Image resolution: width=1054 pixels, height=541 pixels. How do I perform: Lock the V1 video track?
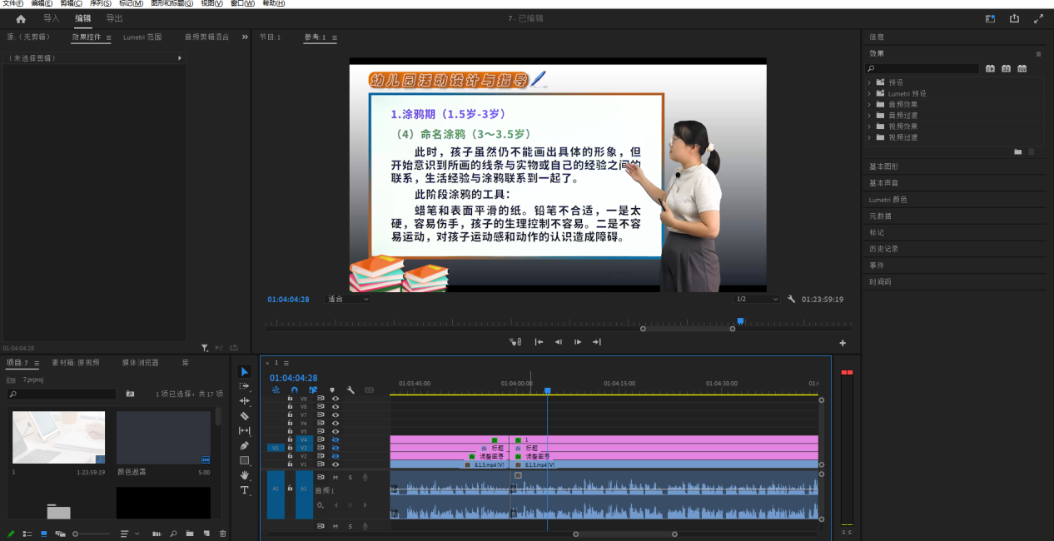point(290,464)
